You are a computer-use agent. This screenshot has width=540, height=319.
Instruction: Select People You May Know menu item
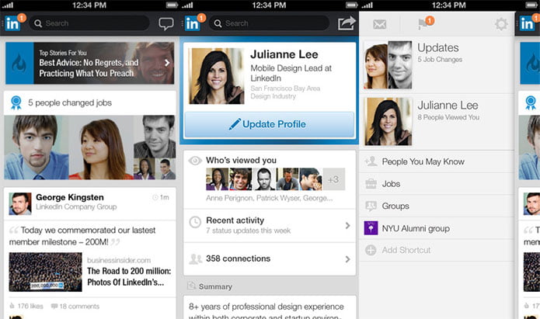click(437, 161)
